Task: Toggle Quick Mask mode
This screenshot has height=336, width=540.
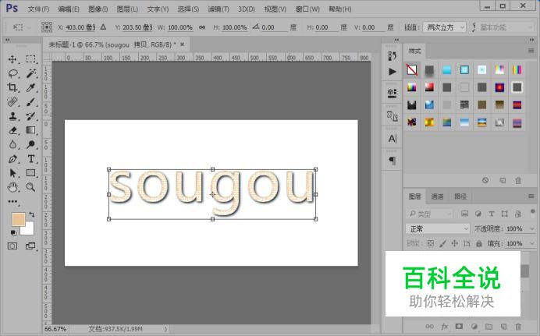Action: 12,246
